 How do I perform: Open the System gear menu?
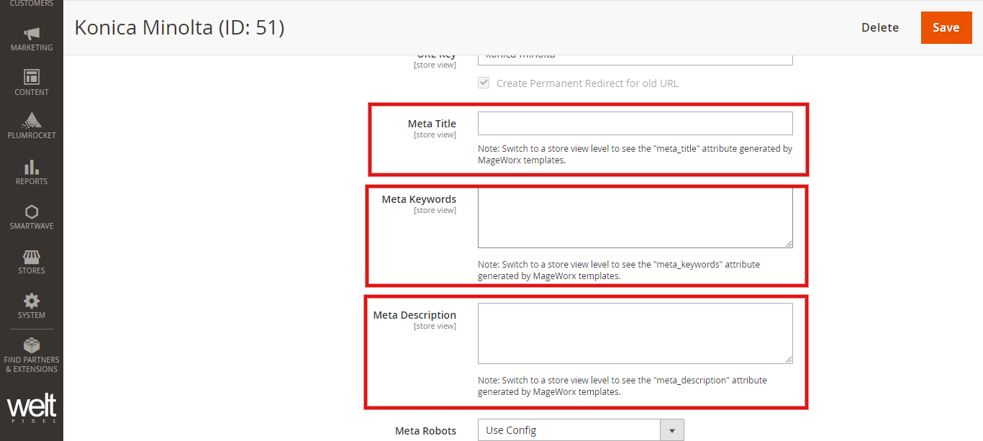tap(32, 306)
